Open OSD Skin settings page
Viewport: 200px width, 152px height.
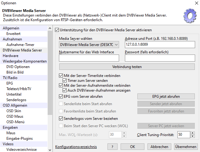point(14,111)
